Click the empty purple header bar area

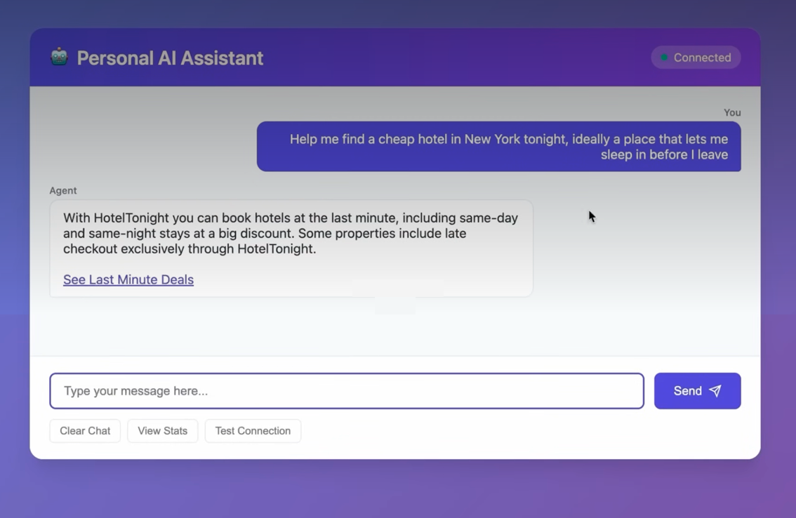(x=456, y=58)
